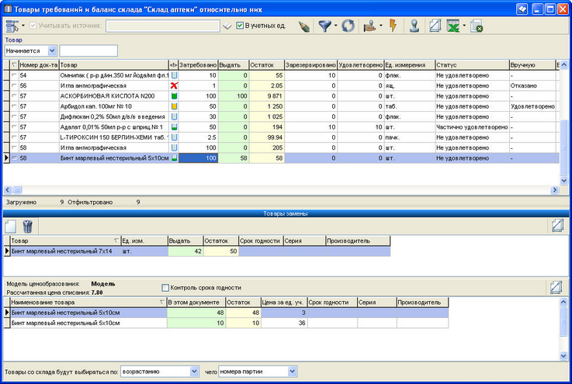Click the 'Остаток' column header in the top grid
The width and height of the screenshot is (572, 384).
pos(267,65)
